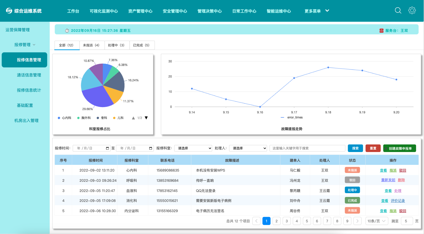This screenshot has height=234, width=424.
Task: Click the keyword search input field
Action: tap(307, 148)
